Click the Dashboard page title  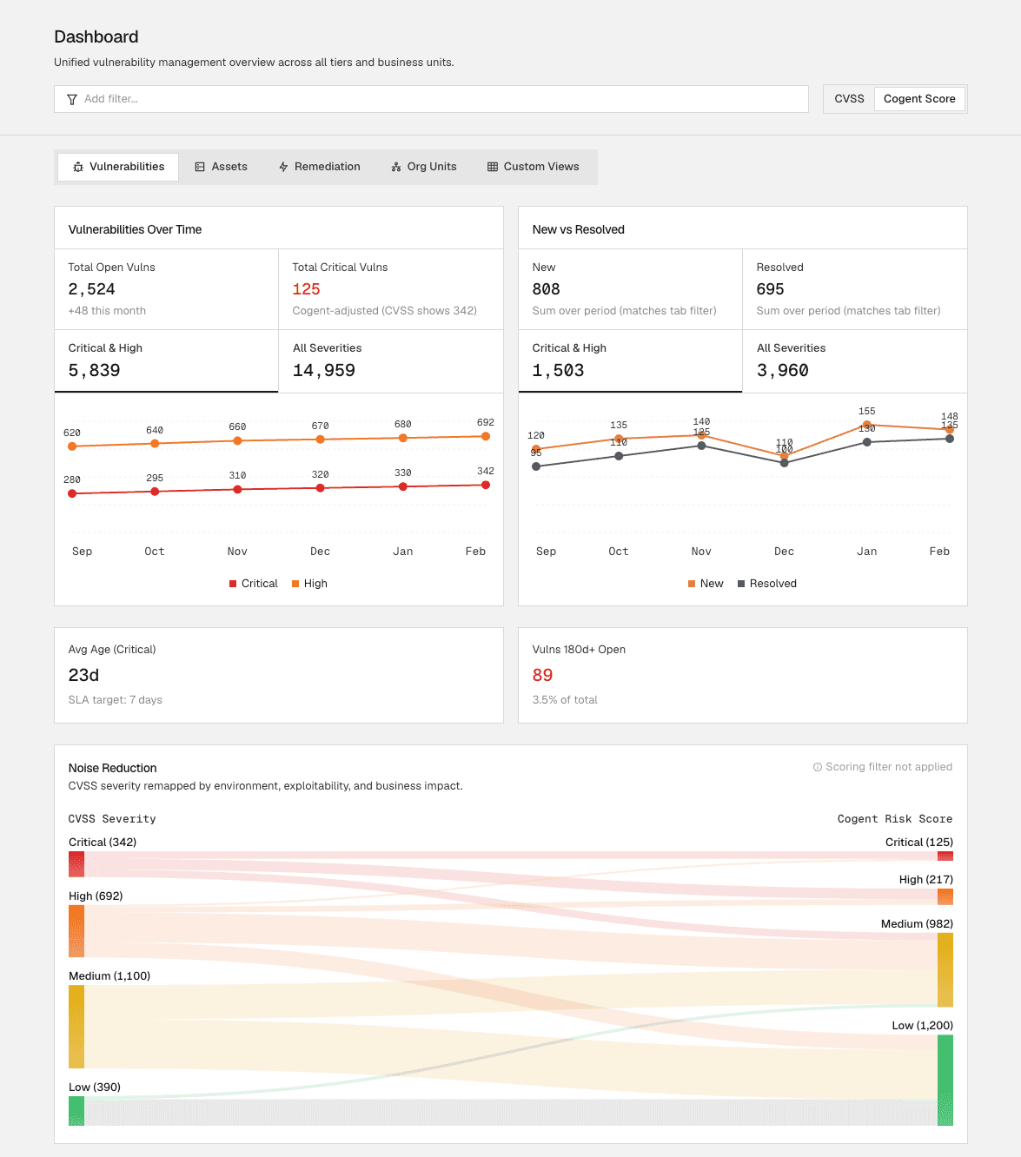(96, 36)
